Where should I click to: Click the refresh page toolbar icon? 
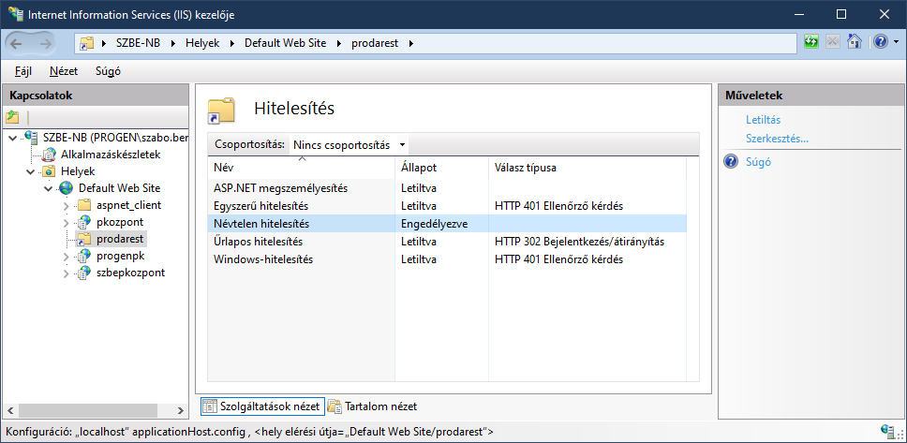810,42
